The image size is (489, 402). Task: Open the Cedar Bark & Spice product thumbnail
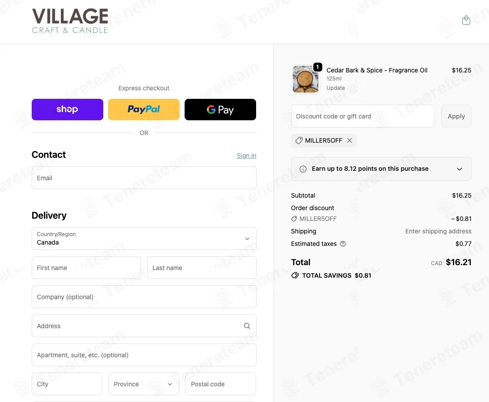tap(305, 79)
